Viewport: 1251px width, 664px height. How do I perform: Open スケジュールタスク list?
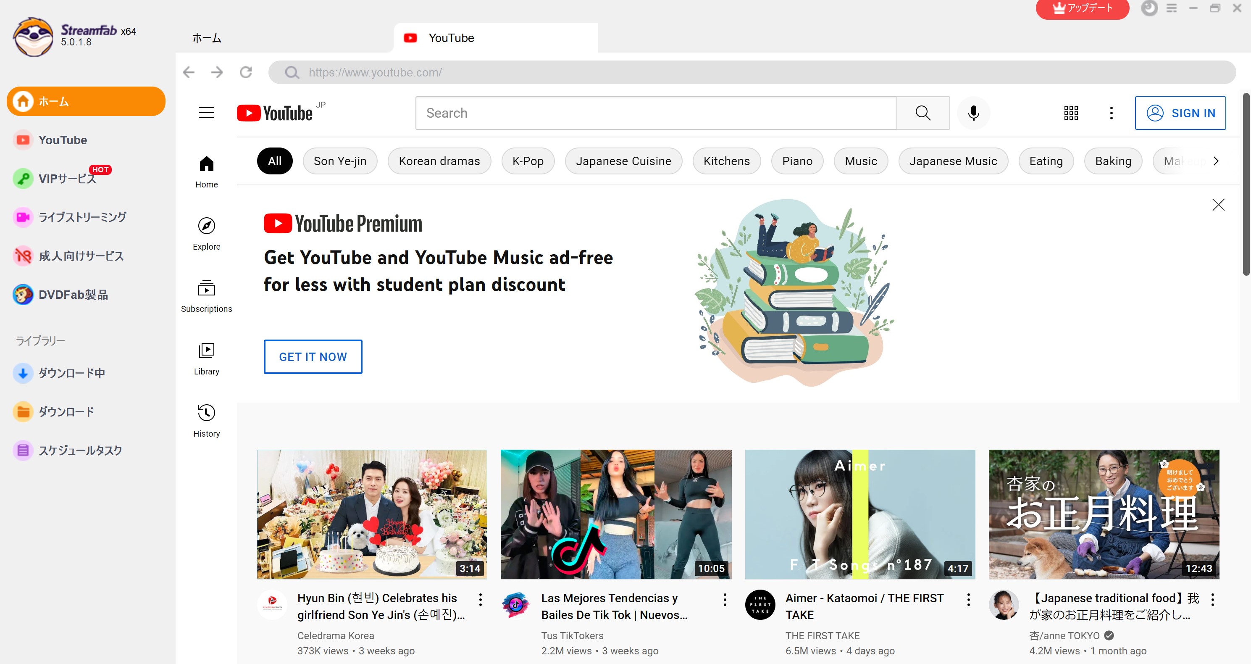coord(68,450)
